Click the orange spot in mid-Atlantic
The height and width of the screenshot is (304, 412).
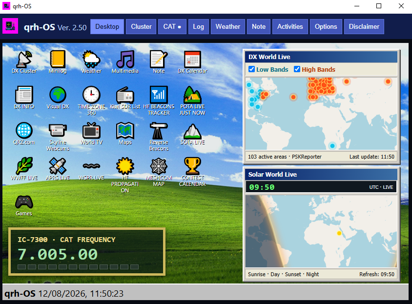pyautogui.click(x=293, y=97)
